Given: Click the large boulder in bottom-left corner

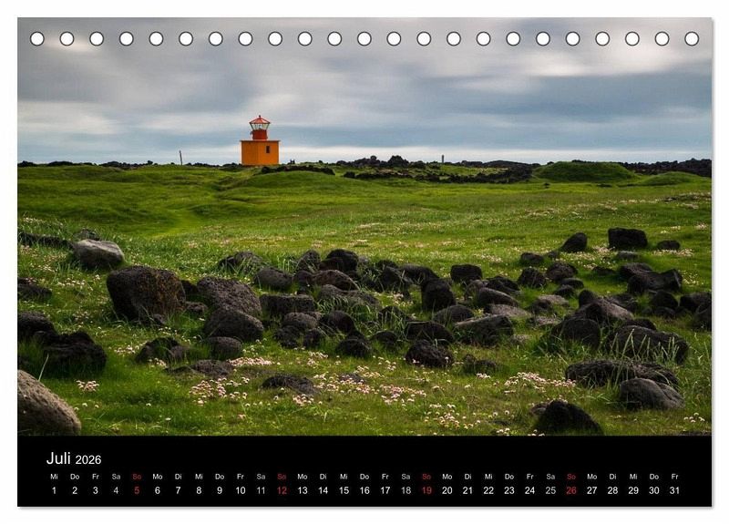Looking at the screenshot, I should [x=46, y=407].
